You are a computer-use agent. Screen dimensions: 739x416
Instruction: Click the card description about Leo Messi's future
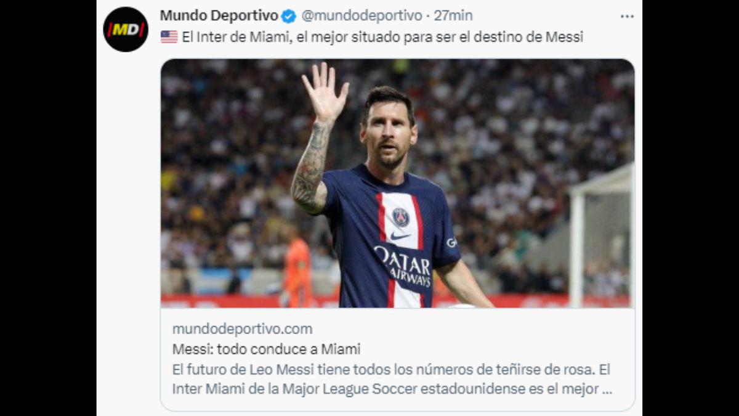[392, 379]
